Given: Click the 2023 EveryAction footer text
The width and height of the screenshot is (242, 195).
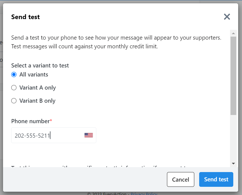Looking at the screenshot, I should (106, 193).
